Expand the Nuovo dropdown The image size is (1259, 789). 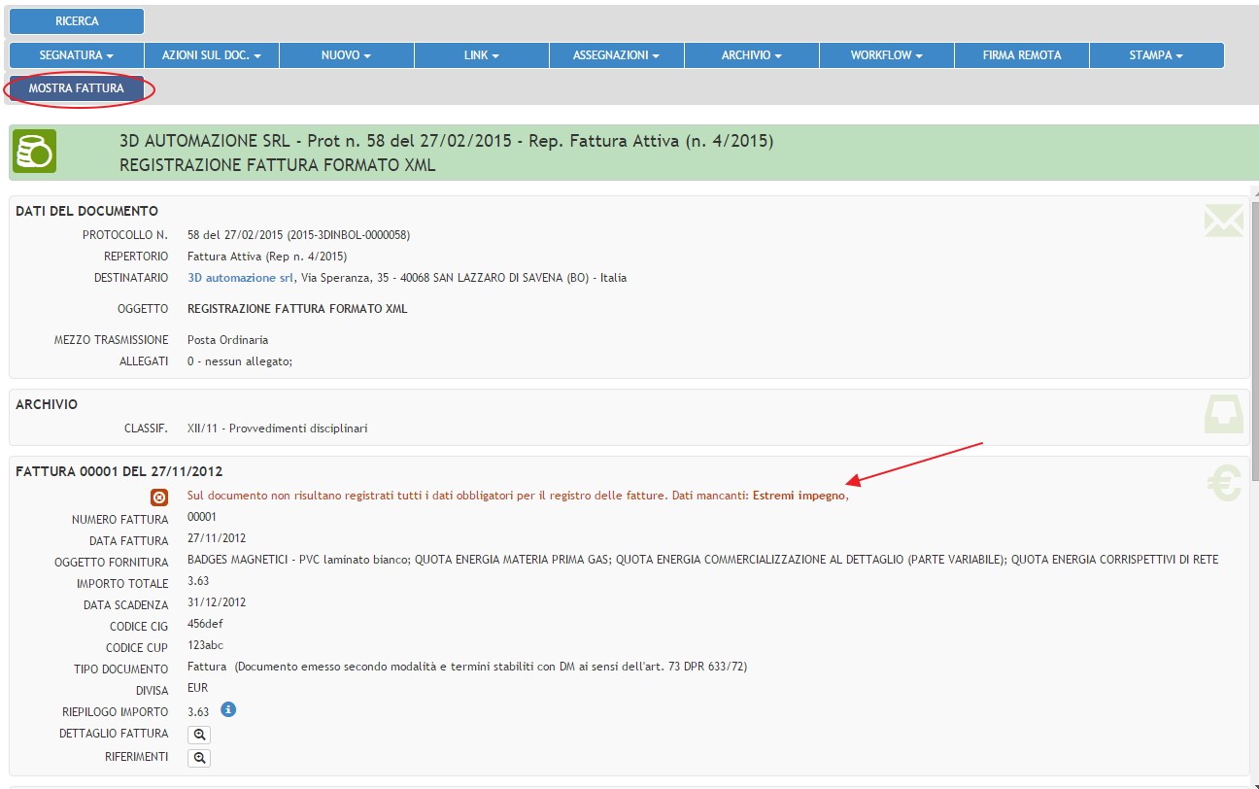pyautogui.click(x=347, y=55)
